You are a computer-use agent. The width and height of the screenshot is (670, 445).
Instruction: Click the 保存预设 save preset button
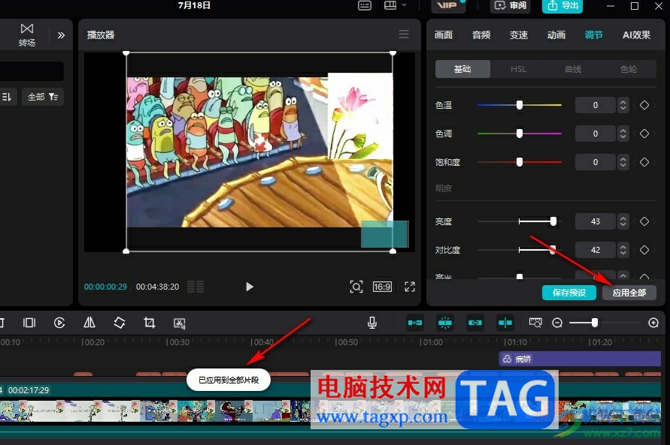pos(569,293)
